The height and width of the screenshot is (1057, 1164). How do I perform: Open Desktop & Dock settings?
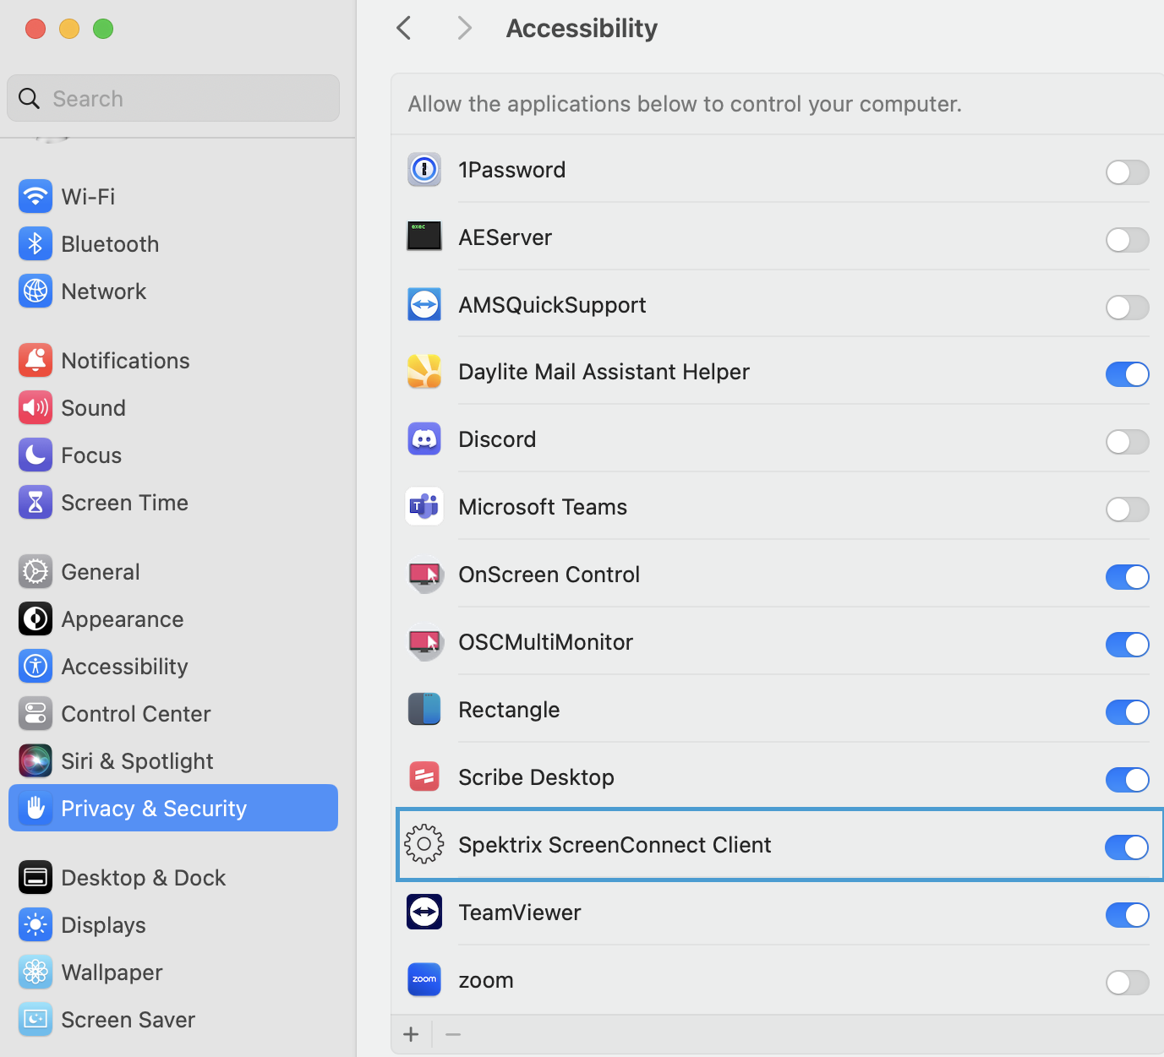click(x=173, y=878)
